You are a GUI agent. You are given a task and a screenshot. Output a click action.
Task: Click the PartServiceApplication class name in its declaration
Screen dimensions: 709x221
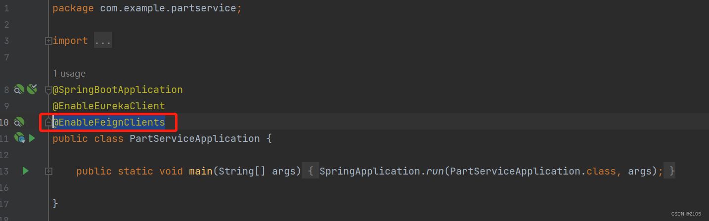coord(194,138)
